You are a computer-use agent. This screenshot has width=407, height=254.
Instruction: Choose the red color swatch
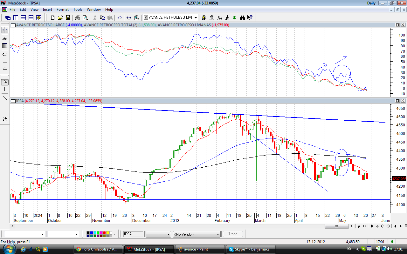(x=104, y=233)
